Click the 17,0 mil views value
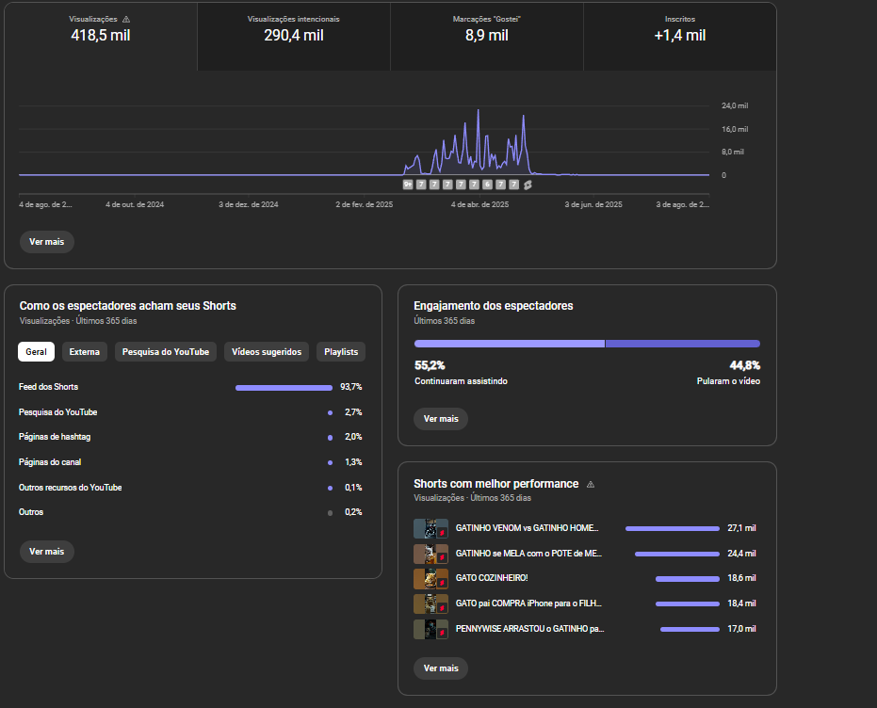The image size is (877, 708). coord(741,629)
